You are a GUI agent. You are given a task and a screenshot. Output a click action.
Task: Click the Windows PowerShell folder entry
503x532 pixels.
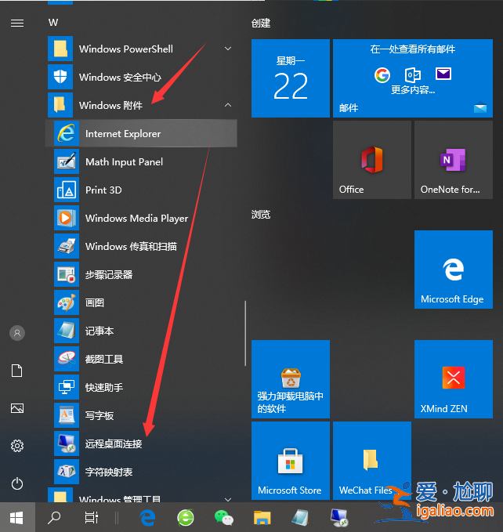tap(141, 49)
